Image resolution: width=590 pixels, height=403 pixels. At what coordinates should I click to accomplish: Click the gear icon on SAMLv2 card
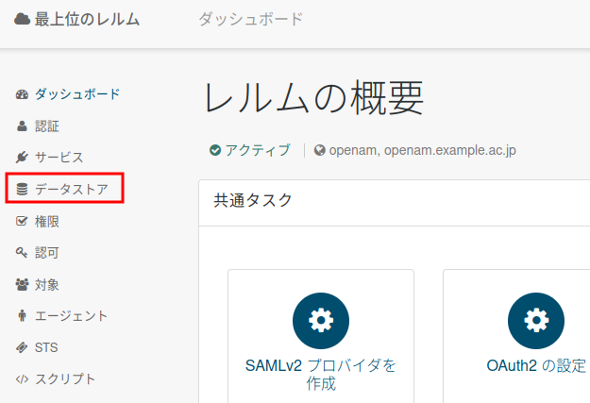pos(321,321)
